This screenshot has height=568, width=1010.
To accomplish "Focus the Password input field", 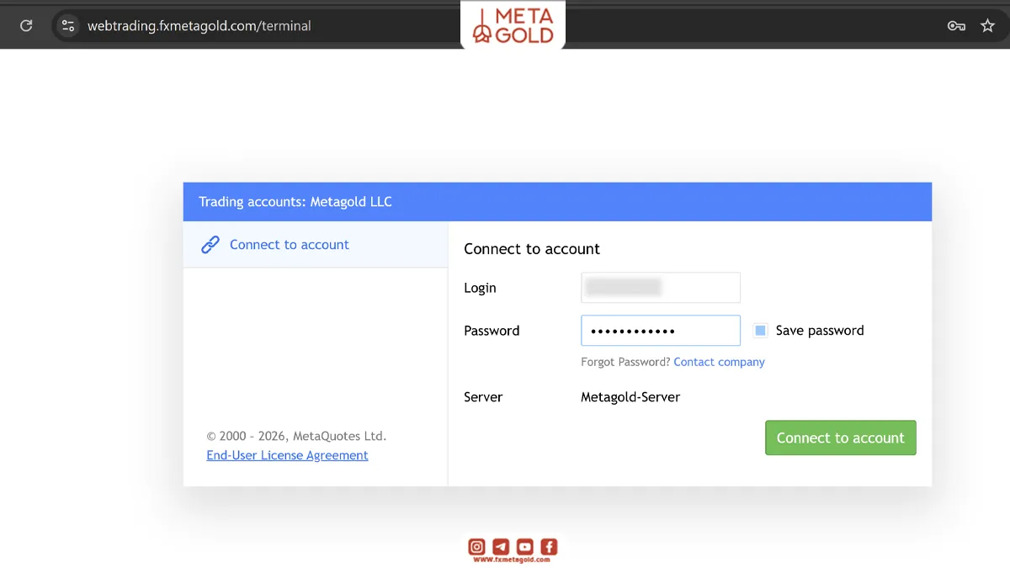I will click(661, 331).
